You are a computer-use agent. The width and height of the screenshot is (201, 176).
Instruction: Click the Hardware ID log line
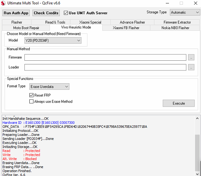pos(39,123)
